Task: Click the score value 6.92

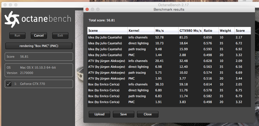Action: pyautogui.click(x=239, y=49)
